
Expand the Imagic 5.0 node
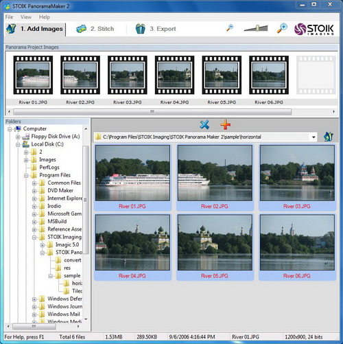43,245
